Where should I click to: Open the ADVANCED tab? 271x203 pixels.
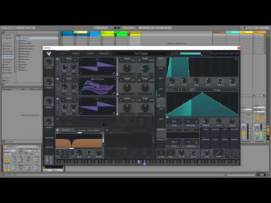[104, 54]
